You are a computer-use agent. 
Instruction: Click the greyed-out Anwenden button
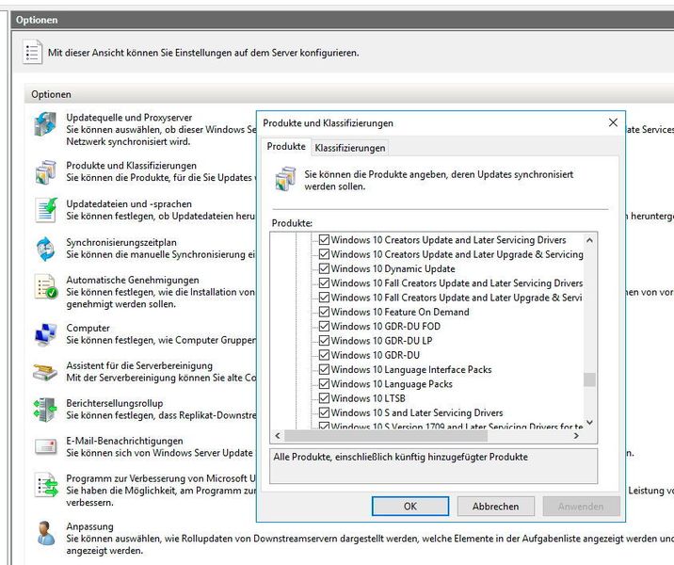[581, 507]
